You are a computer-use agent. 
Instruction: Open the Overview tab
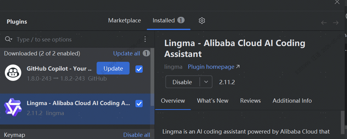point(173,101)
